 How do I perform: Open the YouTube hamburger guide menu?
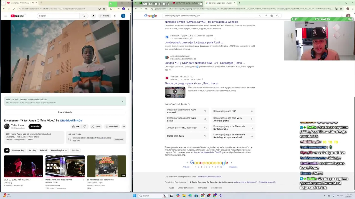6,16
